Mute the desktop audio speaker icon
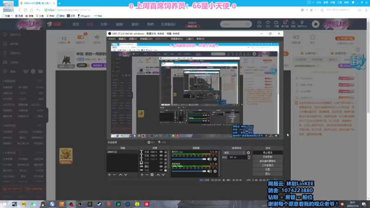The height and width of the screenshot is (208, 370). pyautogui.click(x=210, y=171)
